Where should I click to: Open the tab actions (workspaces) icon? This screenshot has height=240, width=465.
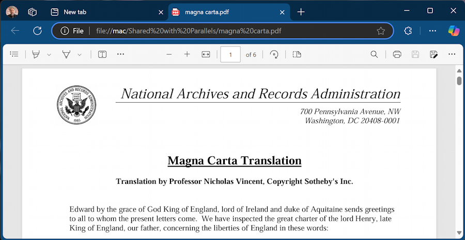point(32,12)
